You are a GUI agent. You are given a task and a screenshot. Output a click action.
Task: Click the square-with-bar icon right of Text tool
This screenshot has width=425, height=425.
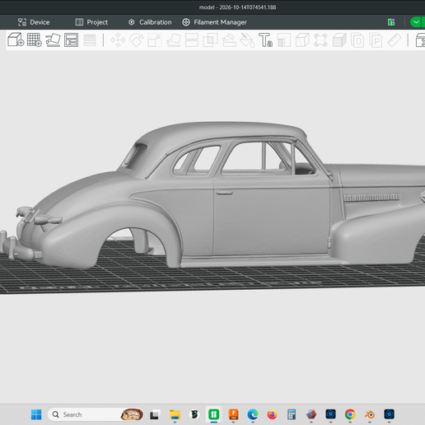284,40
